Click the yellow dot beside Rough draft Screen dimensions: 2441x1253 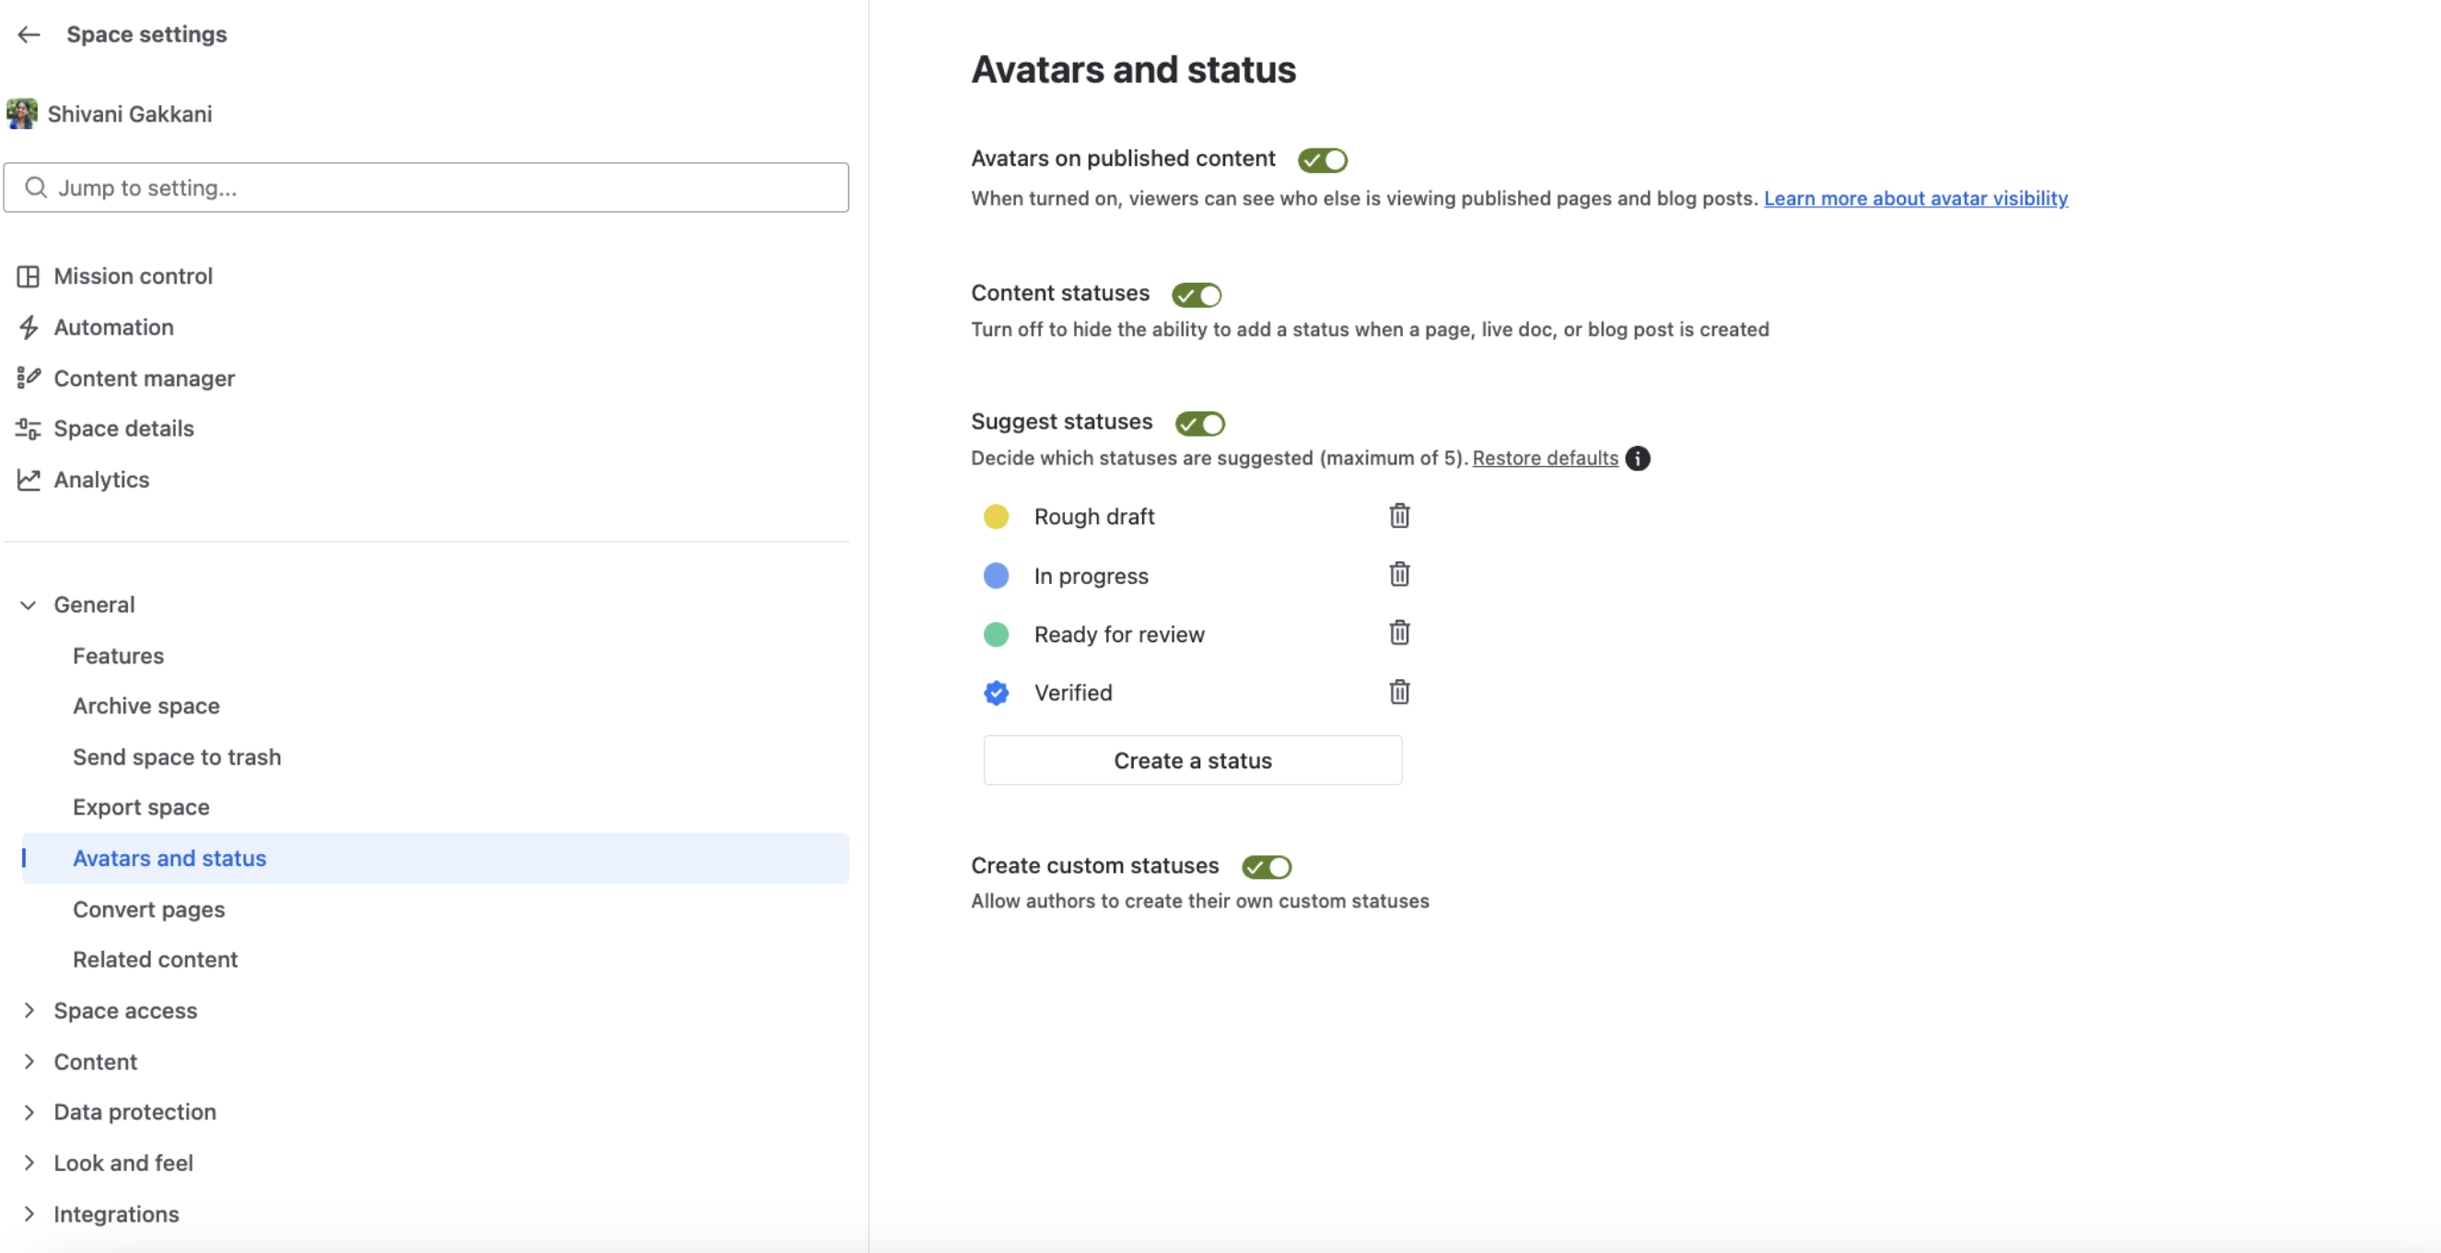(x=996, y=517)
